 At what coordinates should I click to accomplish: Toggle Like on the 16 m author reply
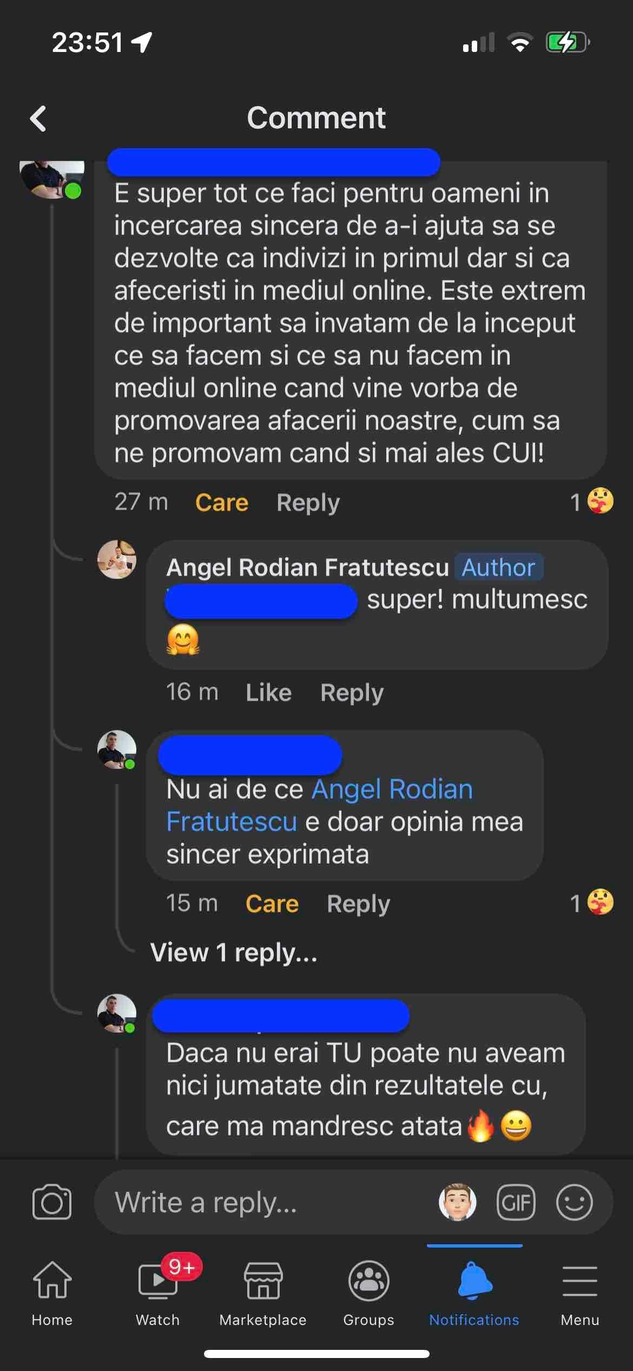click(x=269, y=693)
